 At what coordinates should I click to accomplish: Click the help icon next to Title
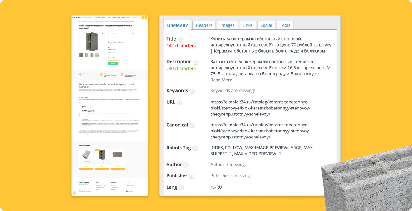tap(180, 39)
